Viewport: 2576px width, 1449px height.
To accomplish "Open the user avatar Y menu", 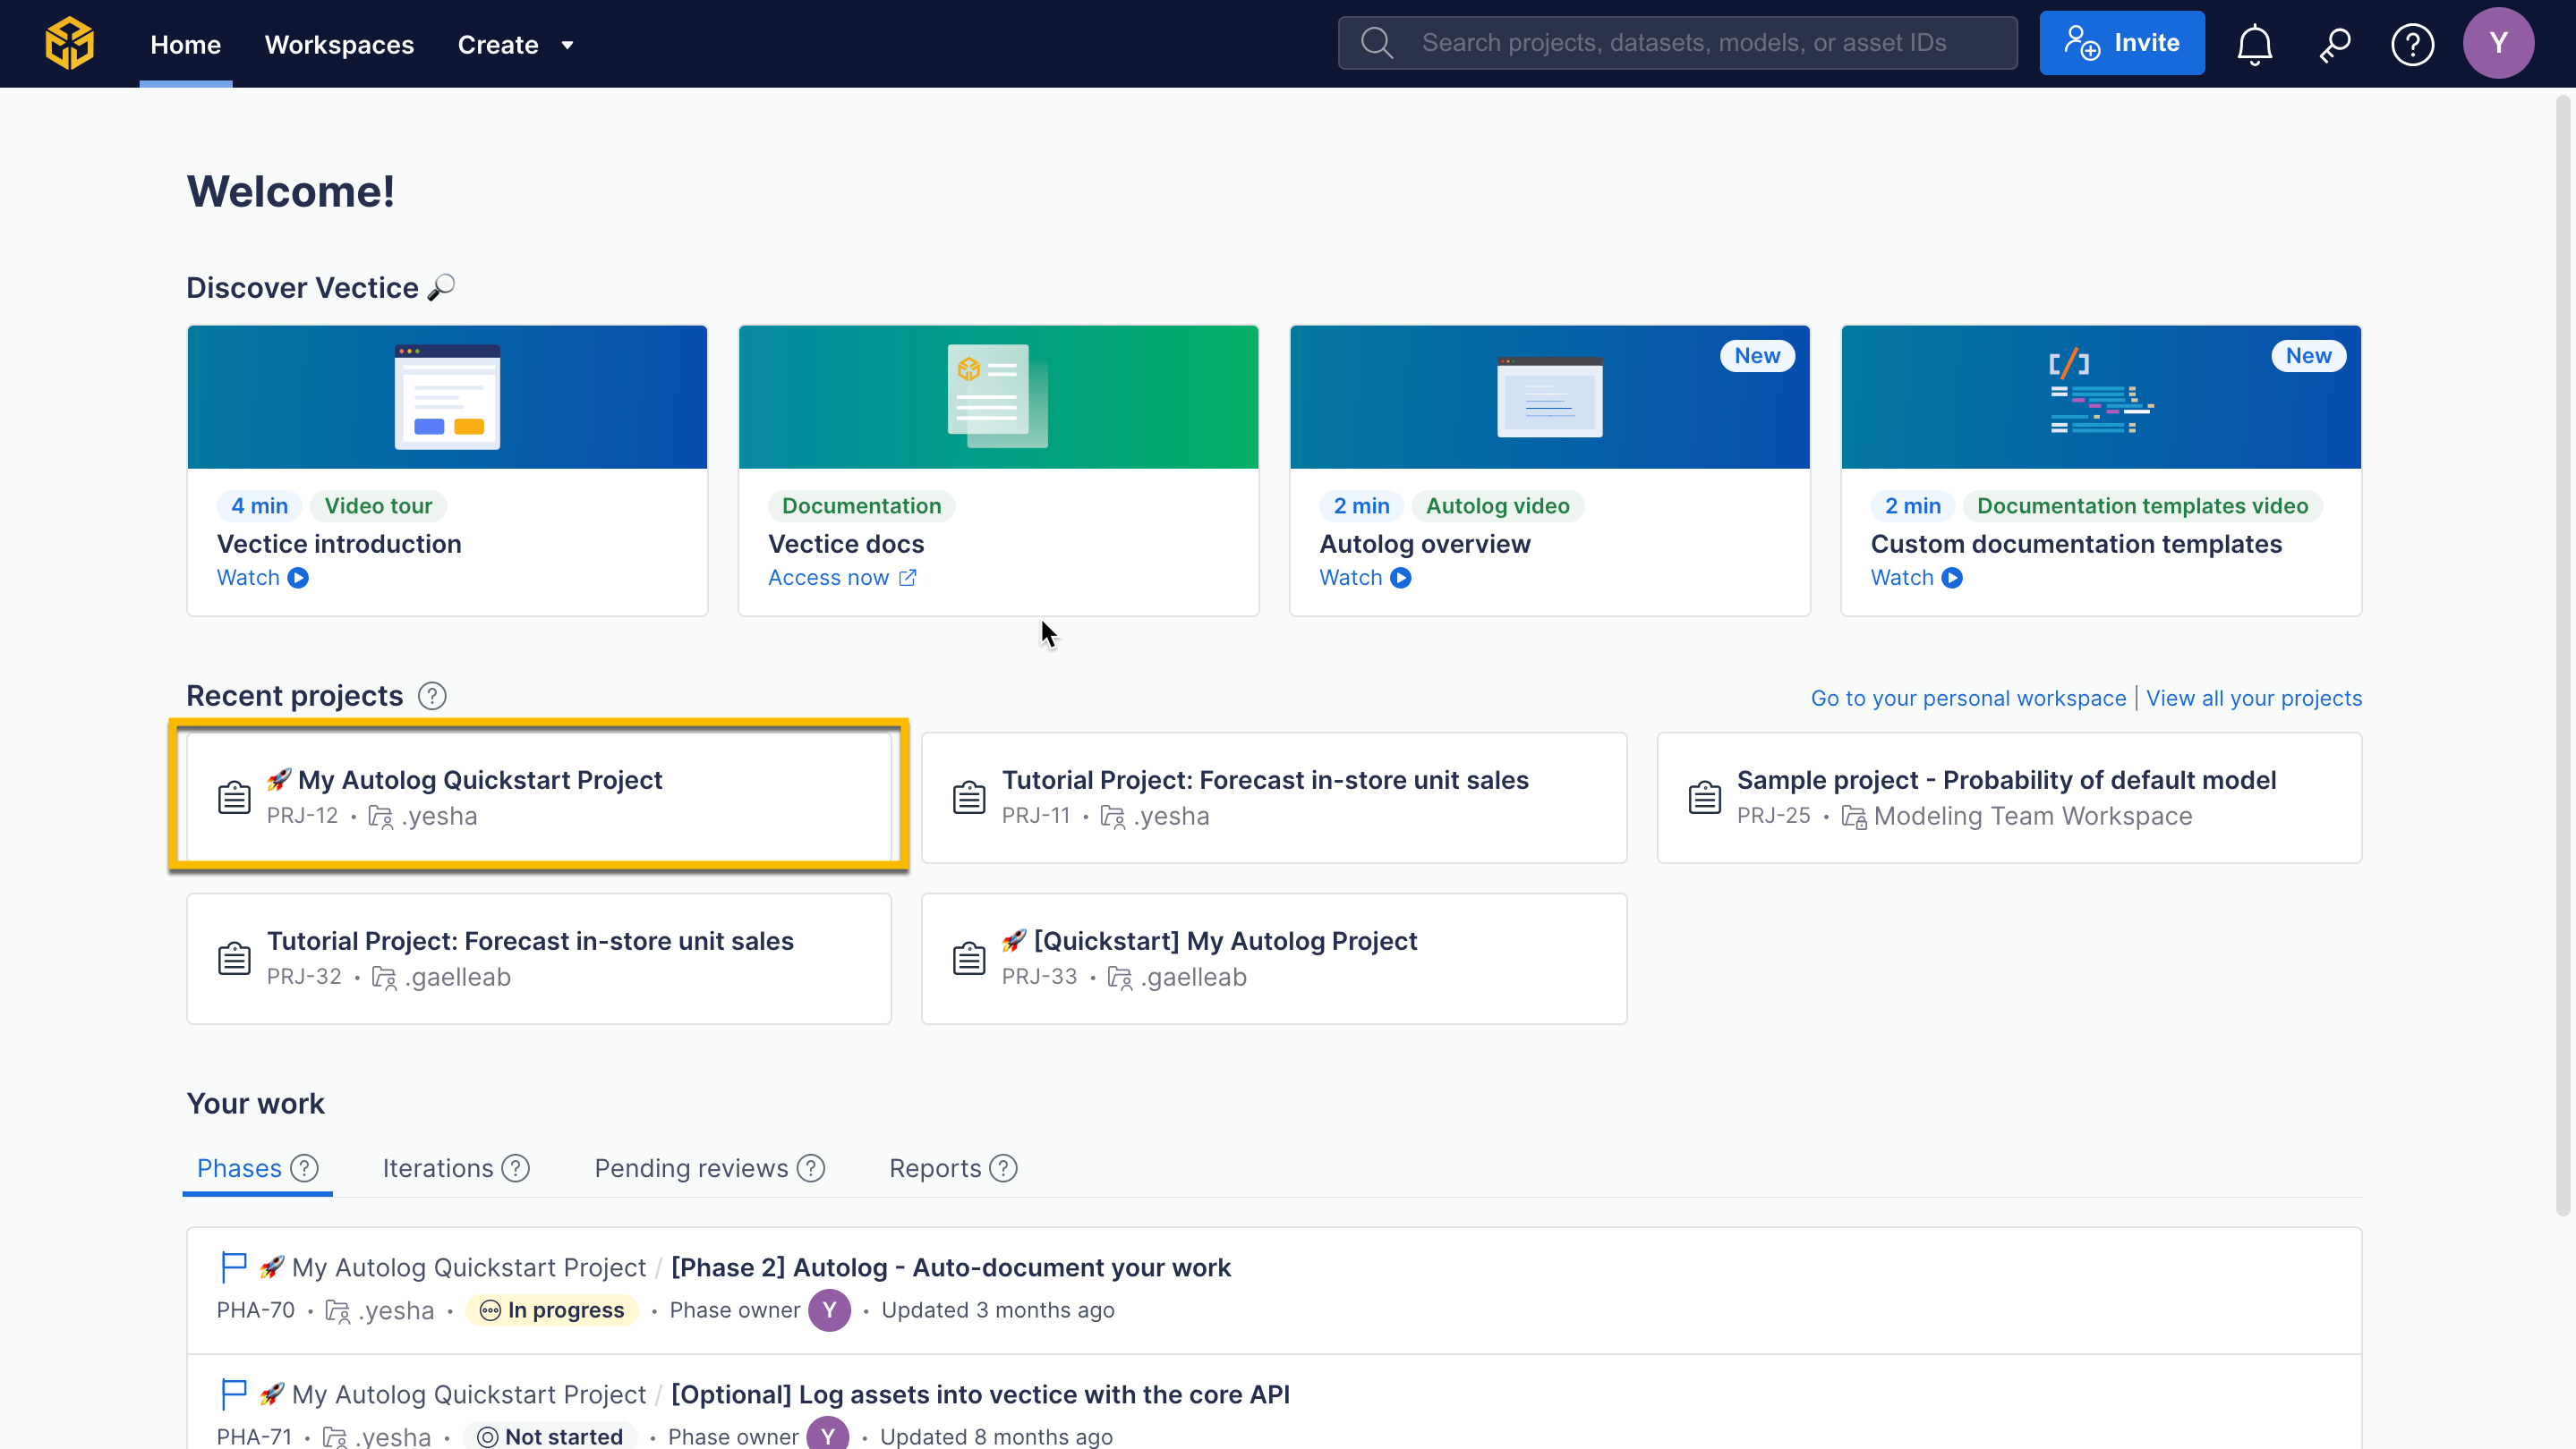I will pyautogui.click(x=2497, y=44).
